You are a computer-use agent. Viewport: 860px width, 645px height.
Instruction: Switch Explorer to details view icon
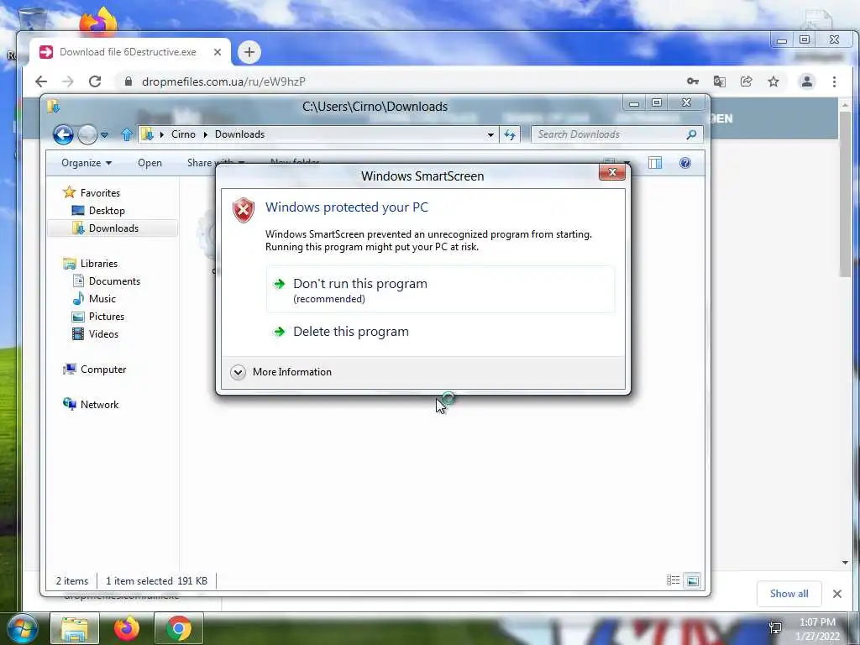[x=673, y=580]
